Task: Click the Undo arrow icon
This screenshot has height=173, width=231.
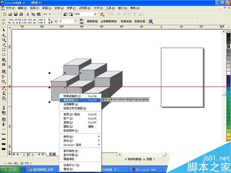Action: [x=45, y=14]
